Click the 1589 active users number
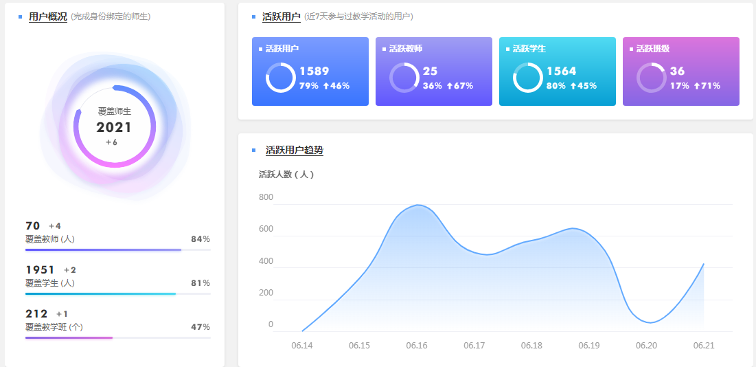 [314, 71]
